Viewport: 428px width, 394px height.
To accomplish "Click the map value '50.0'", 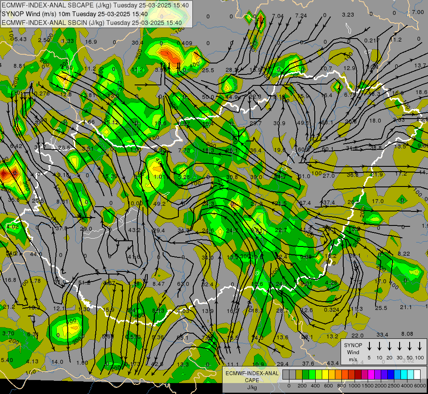I will pos(208,97).
